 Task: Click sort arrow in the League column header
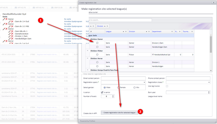click(x=123, y=32)
